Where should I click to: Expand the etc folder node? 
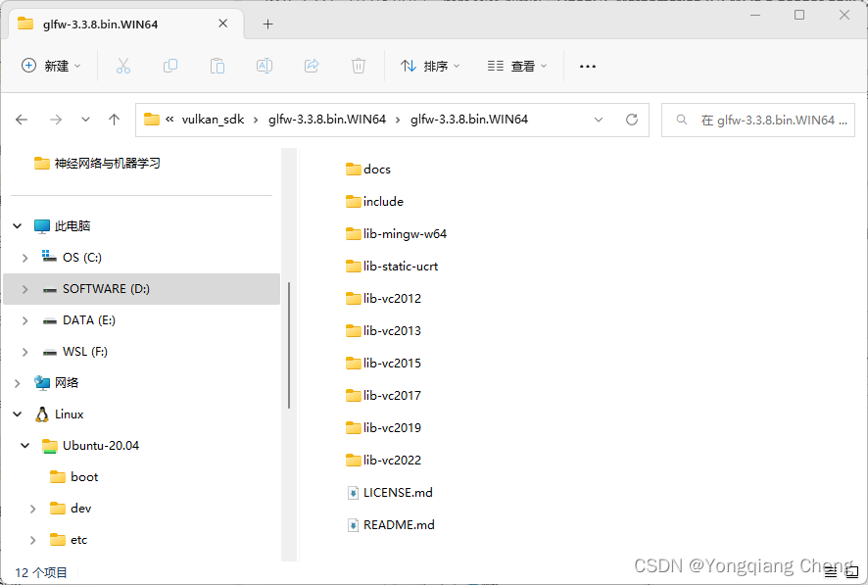(32, 540)
